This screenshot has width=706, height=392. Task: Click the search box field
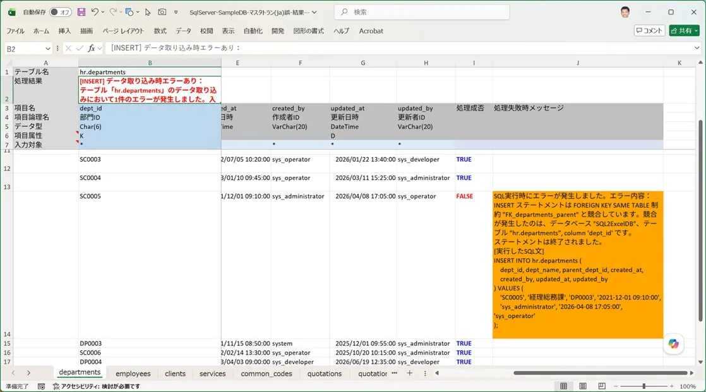(422, 12)
